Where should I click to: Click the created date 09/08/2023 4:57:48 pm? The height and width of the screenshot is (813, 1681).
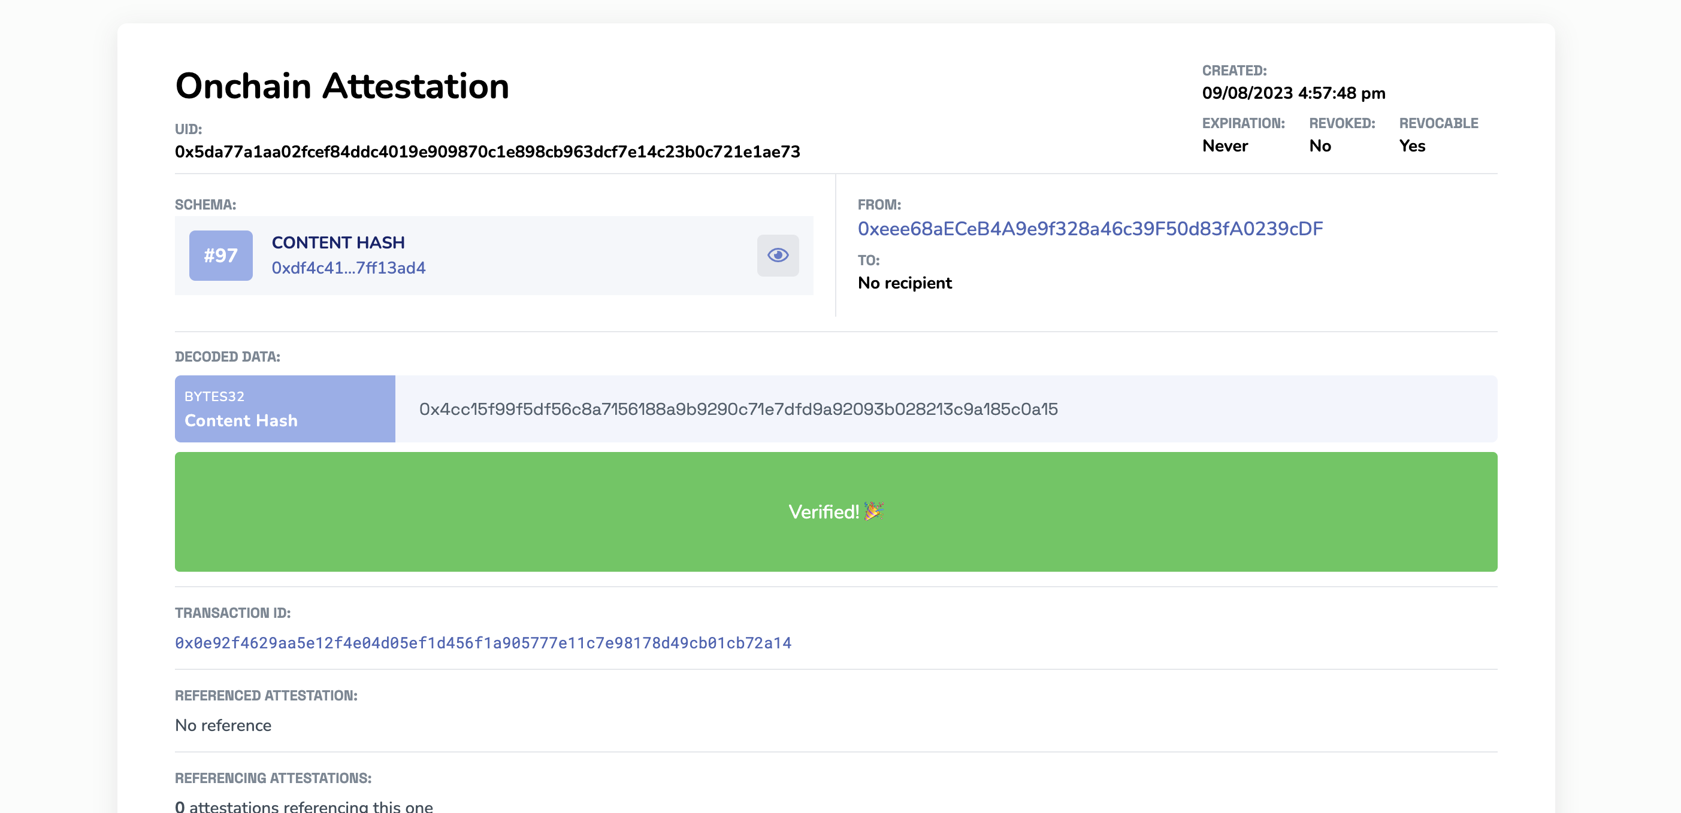click(x=1293, y=93)
